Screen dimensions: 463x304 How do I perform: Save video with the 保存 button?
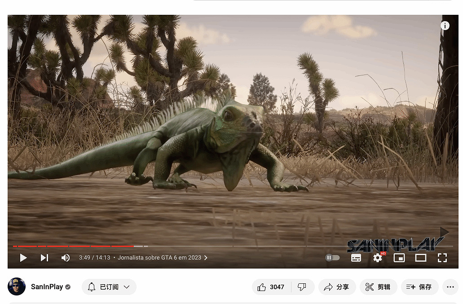point(419,287)
